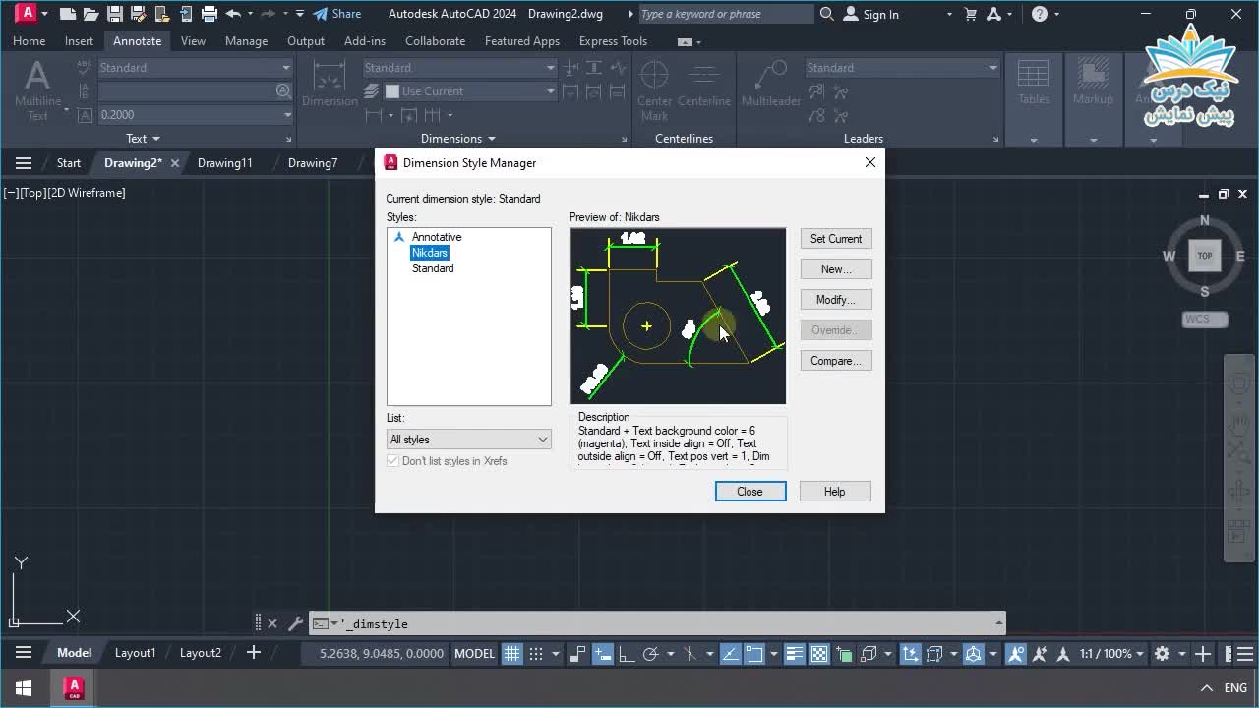Toggle the grid display in status bar

coord(511,654)
